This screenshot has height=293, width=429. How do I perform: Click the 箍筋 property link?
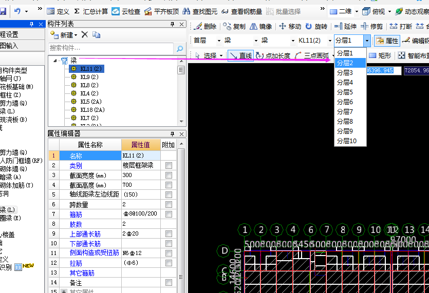[76, 214]
